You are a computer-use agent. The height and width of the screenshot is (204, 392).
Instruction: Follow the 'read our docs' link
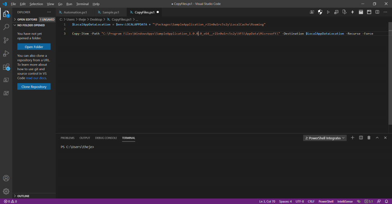(x=36, y=78)
